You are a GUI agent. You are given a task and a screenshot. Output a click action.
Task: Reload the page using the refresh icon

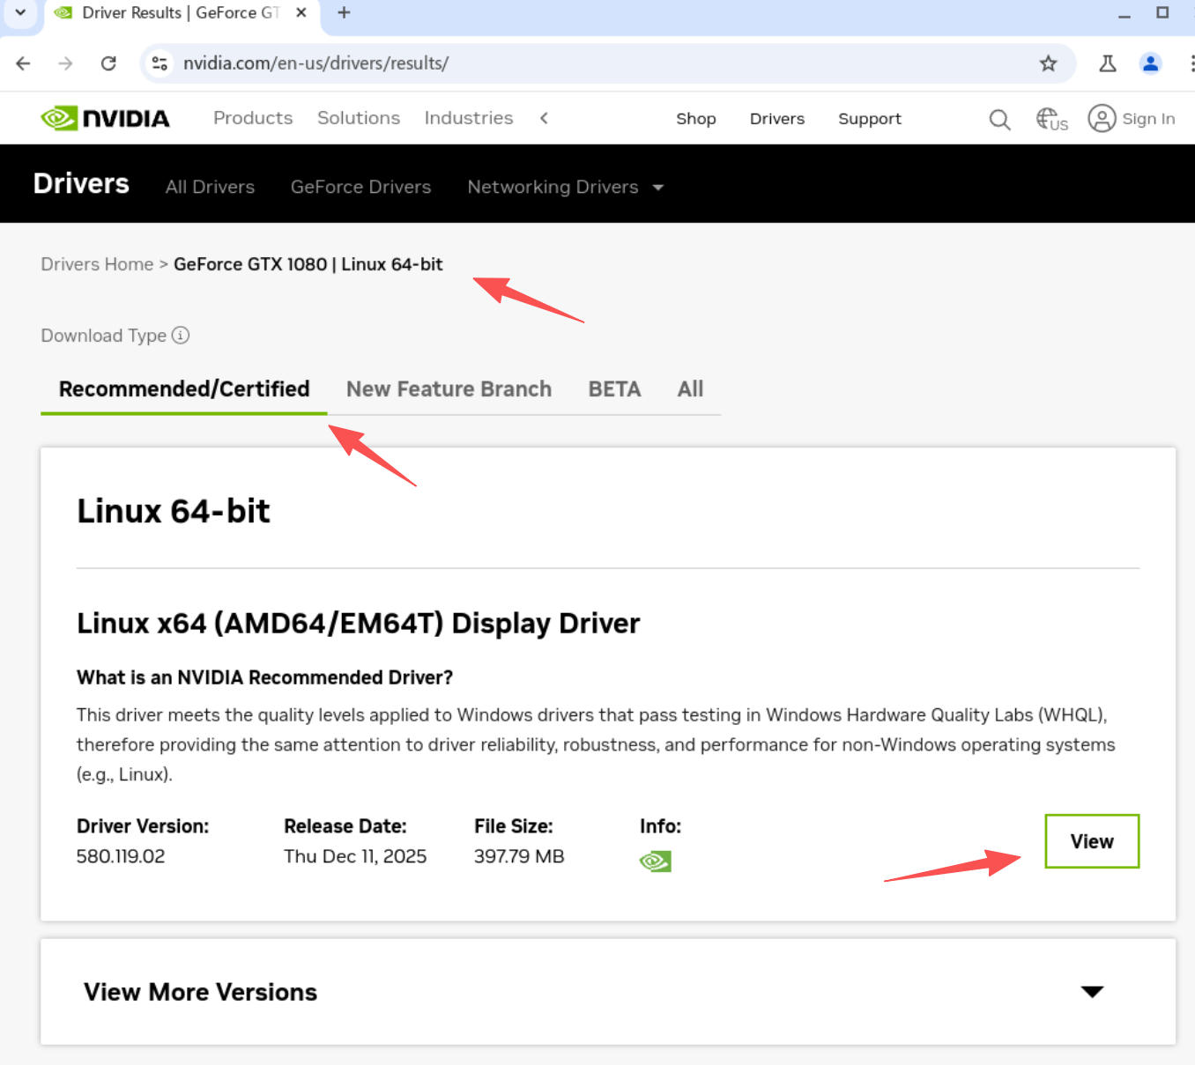108,63
